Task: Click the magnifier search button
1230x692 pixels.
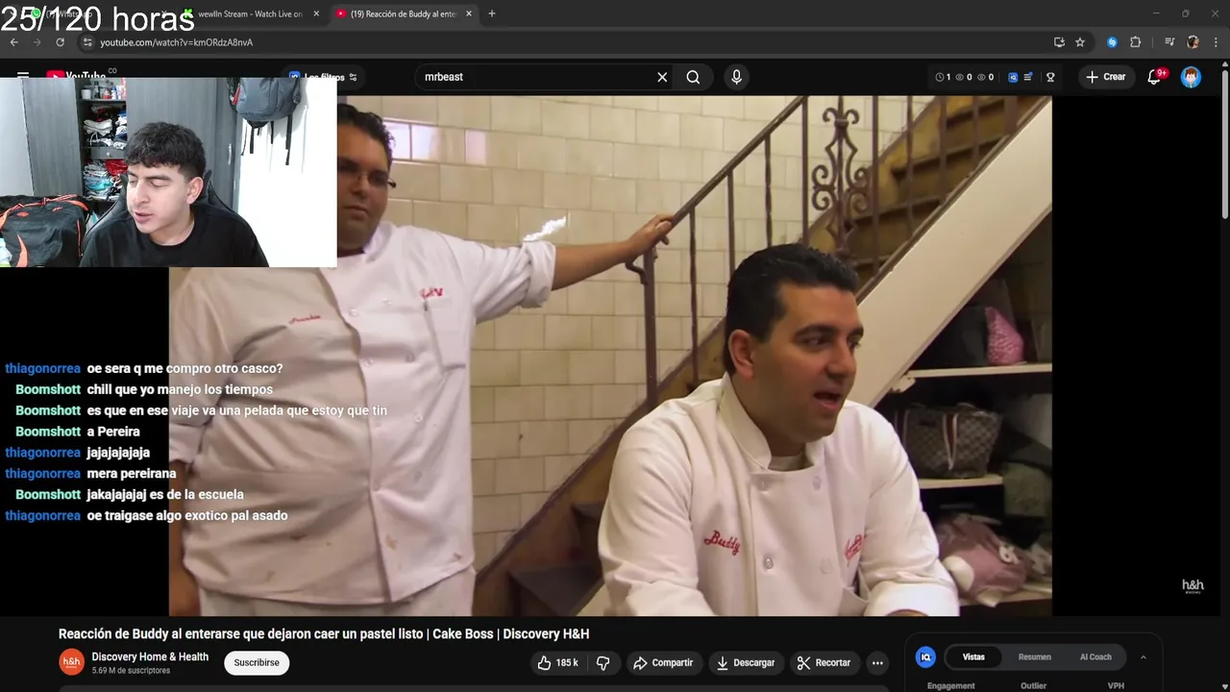Action: point(693,77)
